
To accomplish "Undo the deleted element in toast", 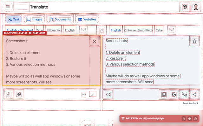I will click(x=184, y=118).
